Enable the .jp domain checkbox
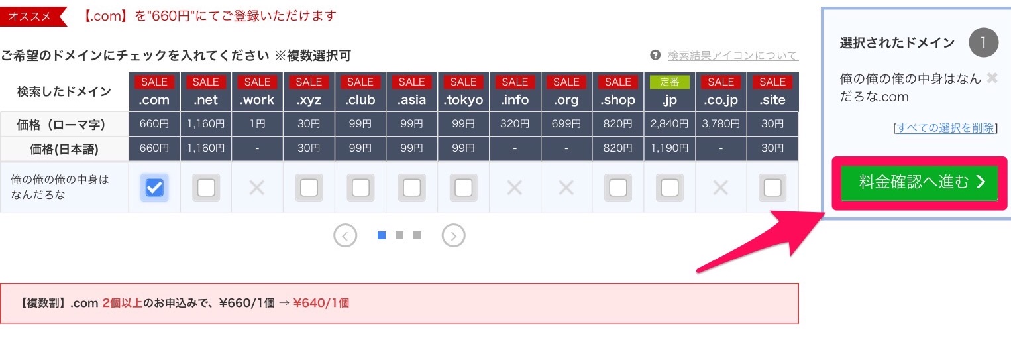 (x=669, y=188)
